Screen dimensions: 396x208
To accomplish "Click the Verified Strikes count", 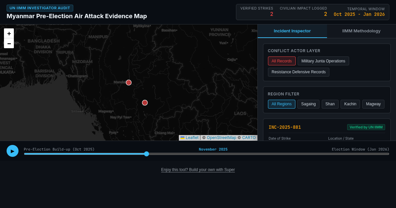I will click(272, 14).
